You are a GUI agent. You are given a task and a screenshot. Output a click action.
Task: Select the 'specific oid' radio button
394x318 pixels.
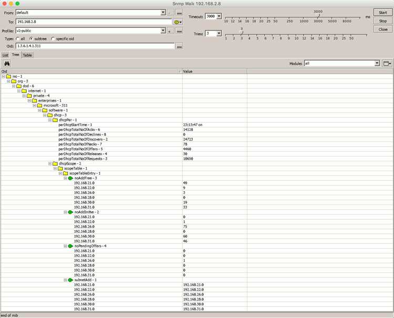(x=53, y=39)
